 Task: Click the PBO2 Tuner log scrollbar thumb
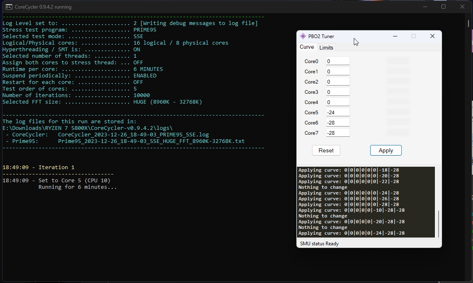click(438, 224)
